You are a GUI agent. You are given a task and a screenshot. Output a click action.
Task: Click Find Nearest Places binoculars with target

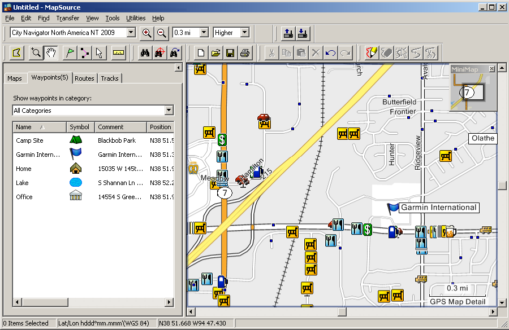(159, 53)
